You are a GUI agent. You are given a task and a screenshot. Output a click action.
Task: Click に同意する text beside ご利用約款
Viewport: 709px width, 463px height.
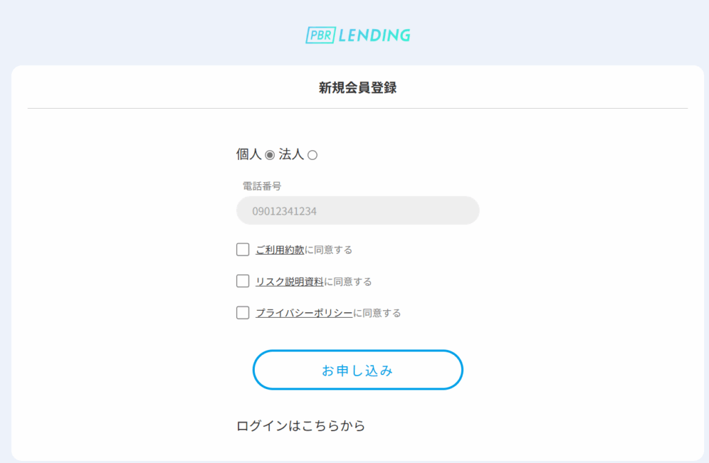pos(329,250)
